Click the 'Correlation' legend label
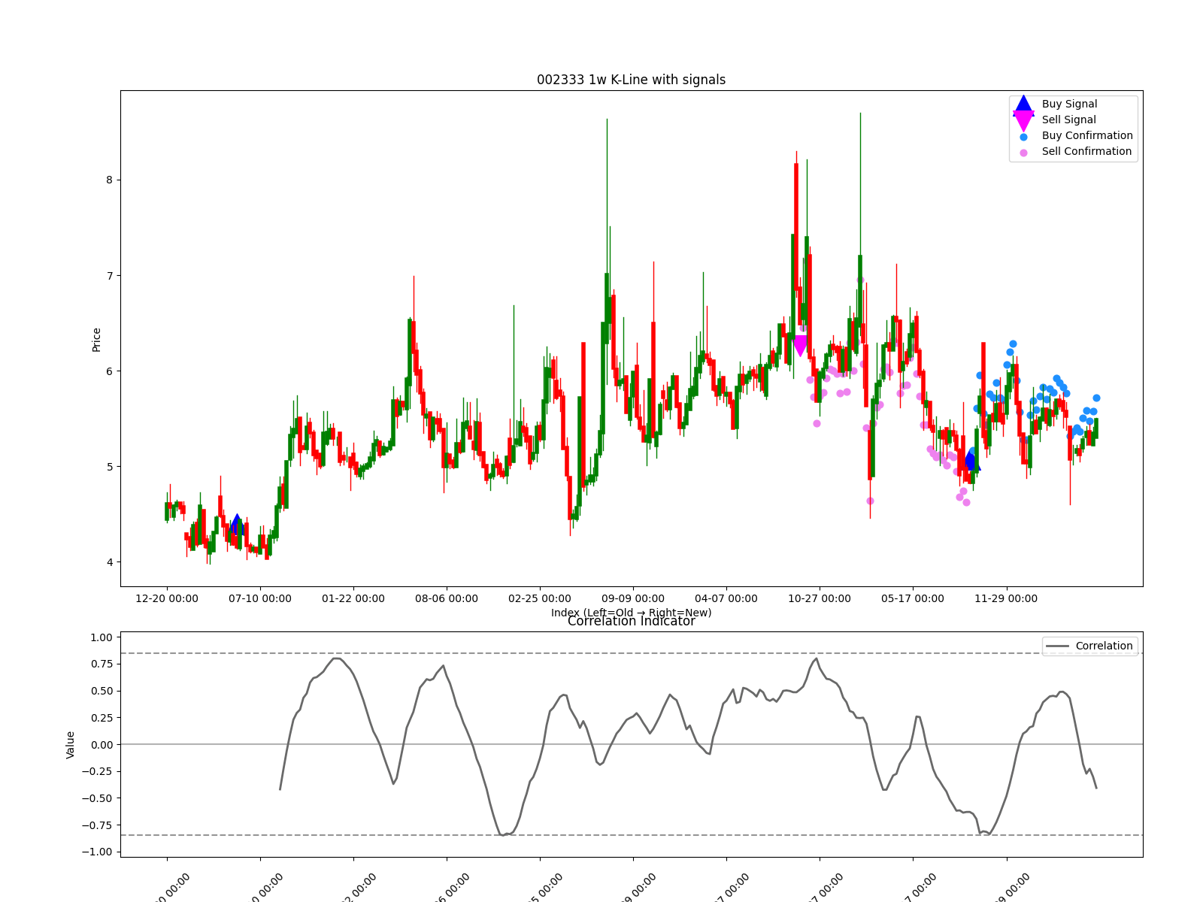Viewport: 1203px width, 902px height. click(x=1104, y=646)
